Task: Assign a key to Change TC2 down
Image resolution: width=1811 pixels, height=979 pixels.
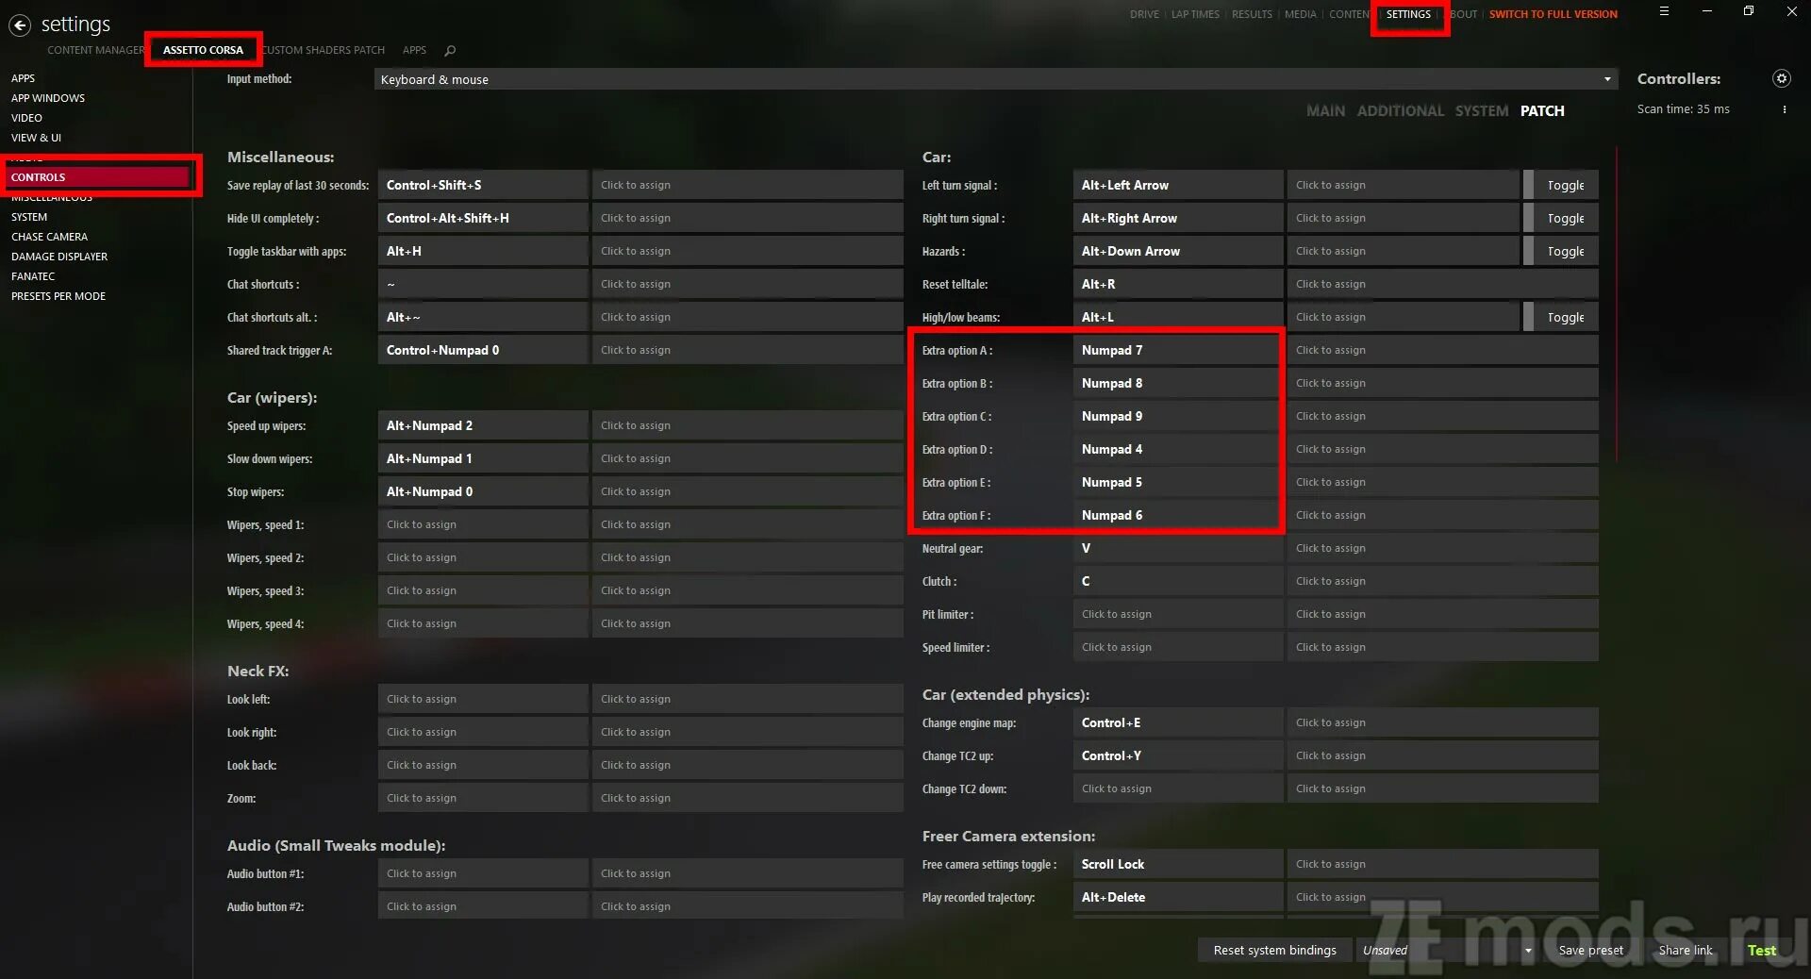Action: [1178, 788]
